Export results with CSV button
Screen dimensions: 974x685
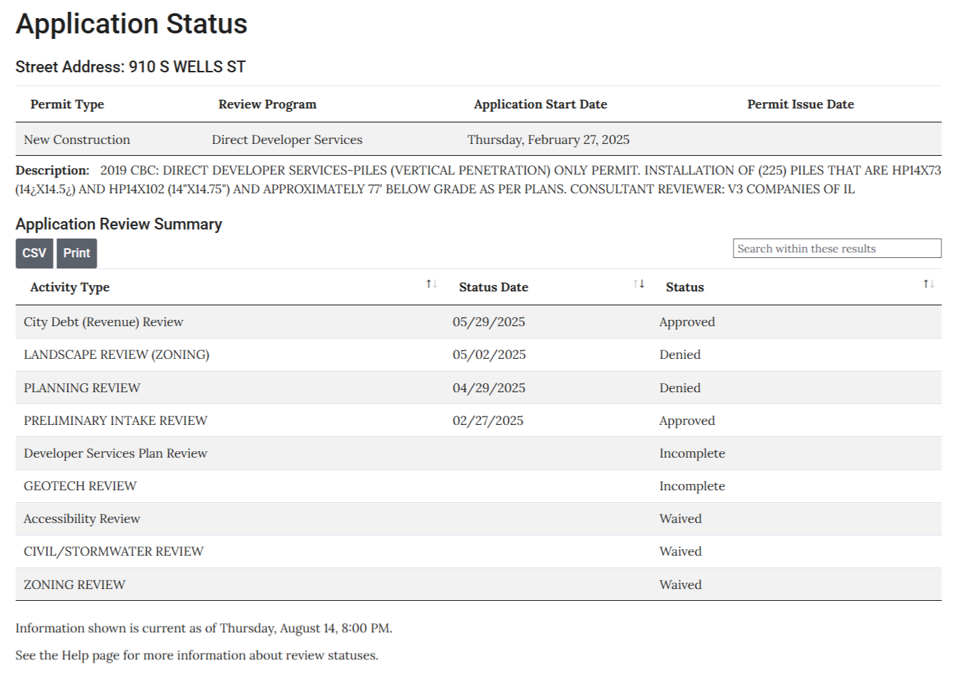pyautogui.click(x=34, y=253)
